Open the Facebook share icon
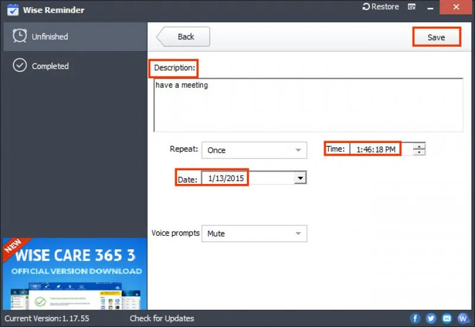 [x=416, y=319]
